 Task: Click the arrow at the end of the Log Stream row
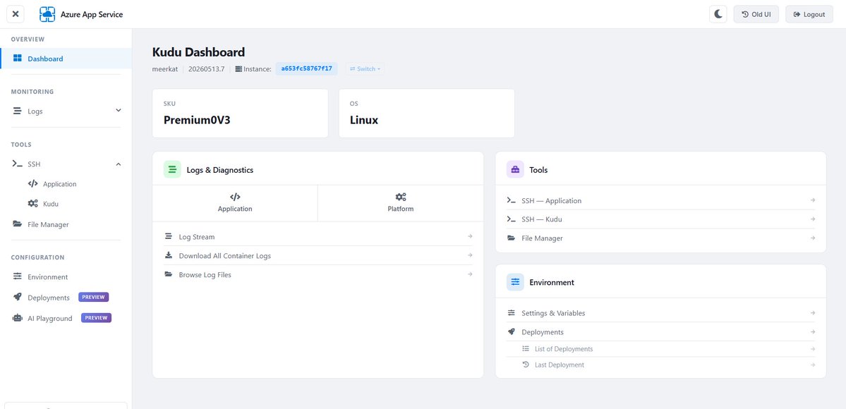[x=470, y=236]
